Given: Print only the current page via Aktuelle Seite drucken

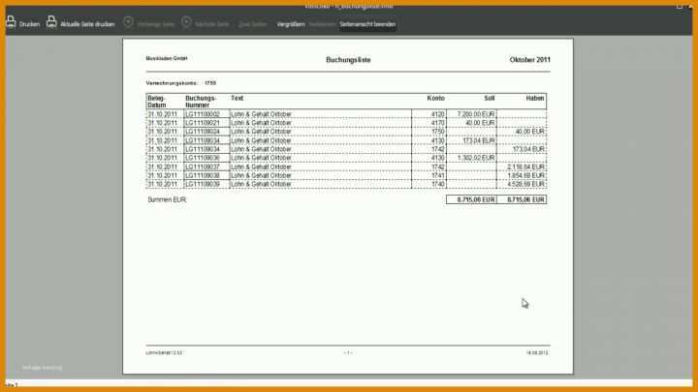Looking at the screenshot, I should tap(80, 22).
